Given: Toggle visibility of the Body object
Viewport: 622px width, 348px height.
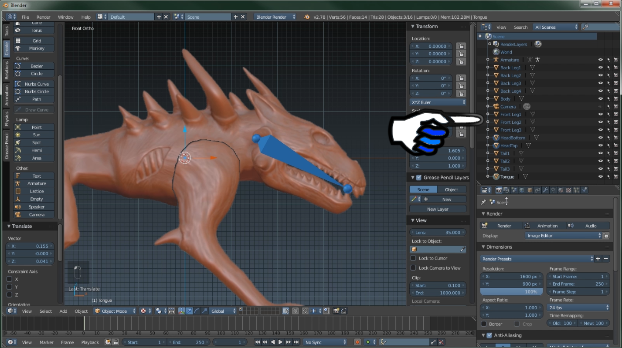Looking at the screenshot, I should 600,99.
